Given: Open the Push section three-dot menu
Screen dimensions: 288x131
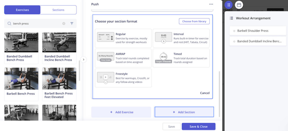Looking at the screenshot, I should [x=211, y=4].
